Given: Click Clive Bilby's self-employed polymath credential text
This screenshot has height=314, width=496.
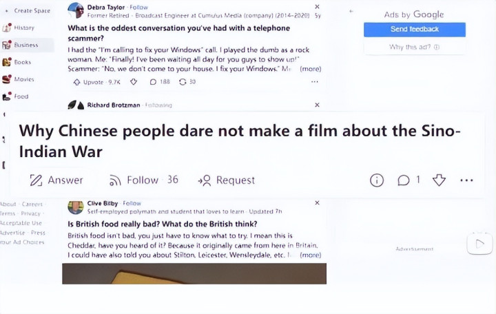Looking at the screenshot, I should (165, 211).
